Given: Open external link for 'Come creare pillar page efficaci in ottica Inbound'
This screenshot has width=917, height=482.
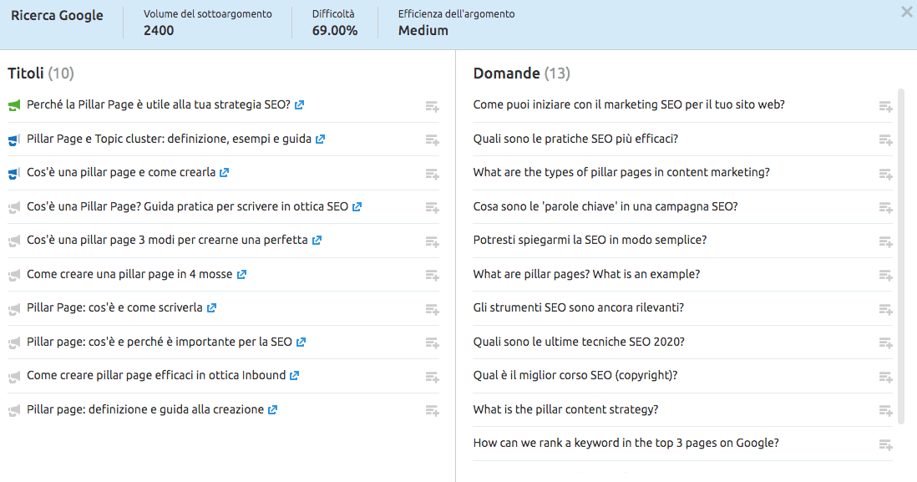Looking at the screenshot, I should pyautogui.click(x=294, y=376).
